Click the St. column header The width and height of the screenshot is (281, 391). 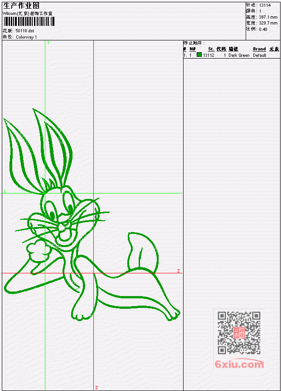211,49
